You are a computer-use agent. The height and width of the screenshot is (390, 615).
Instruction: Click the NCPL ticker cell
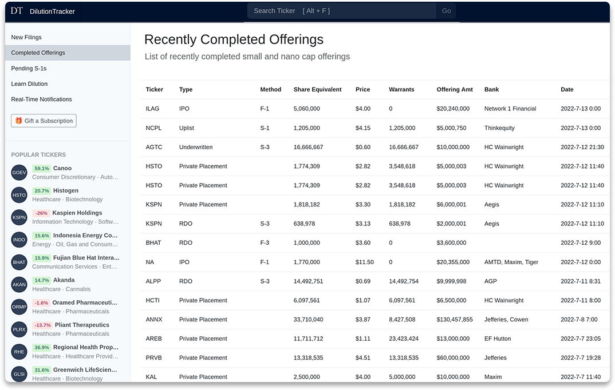pos(153,128)
